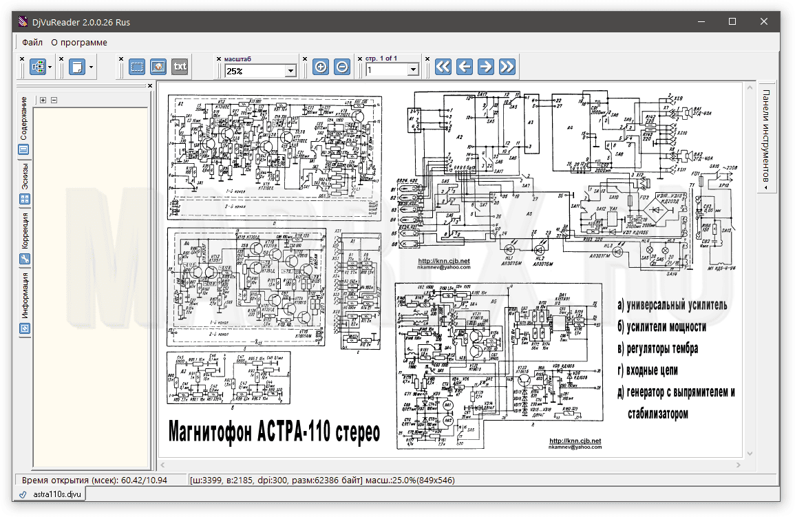Viewport: 795px width, 517px height.
Task: Collapse all contents tree nodes with the minus icon
Action: coord(54,101)
